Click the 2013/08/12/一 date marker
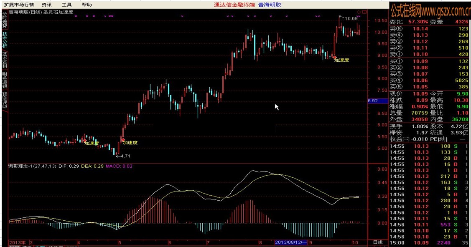Viewport: 471px width, 247px height. 291,242
